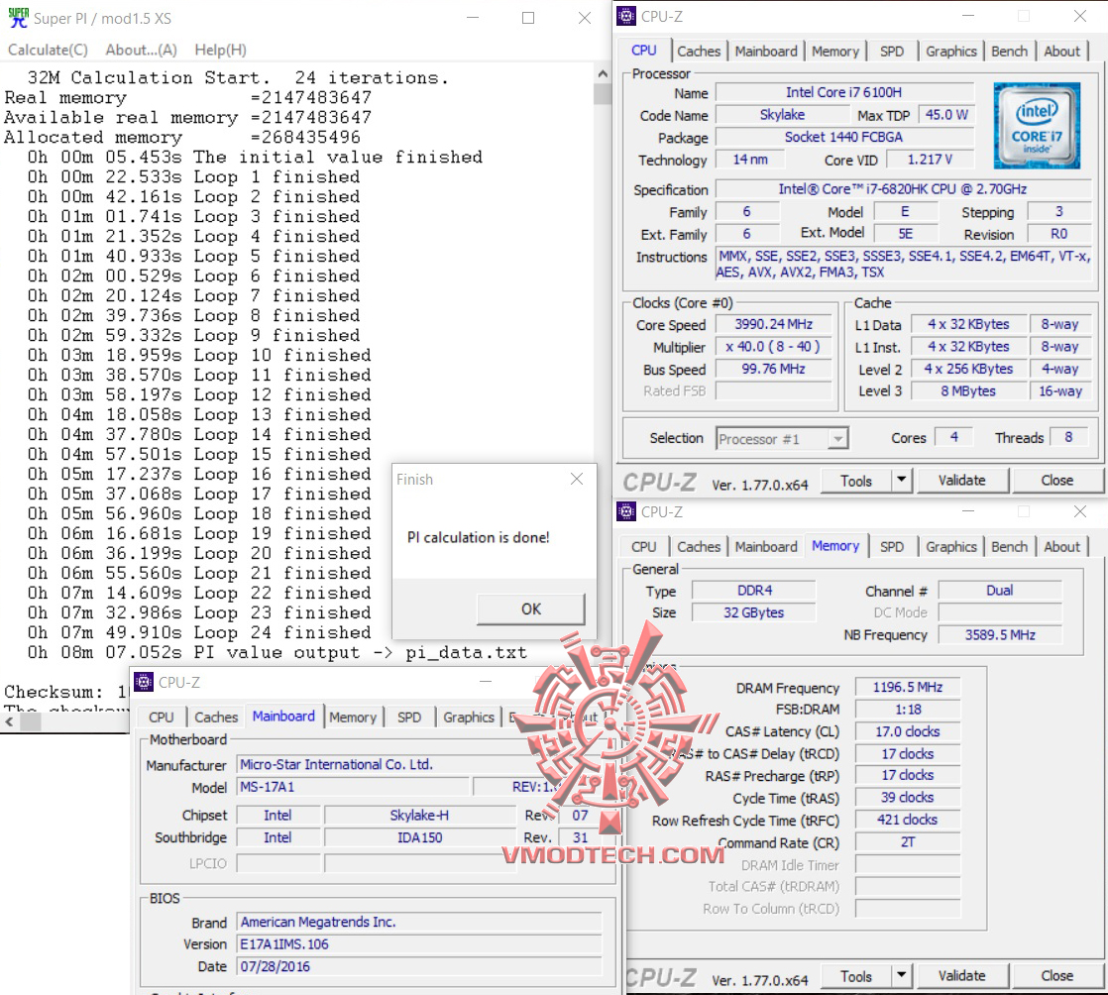The height and width of the screenshot is (995, 1108).
Task: Select CPU tab in top CPU-Z window
Action: point(644,51)
